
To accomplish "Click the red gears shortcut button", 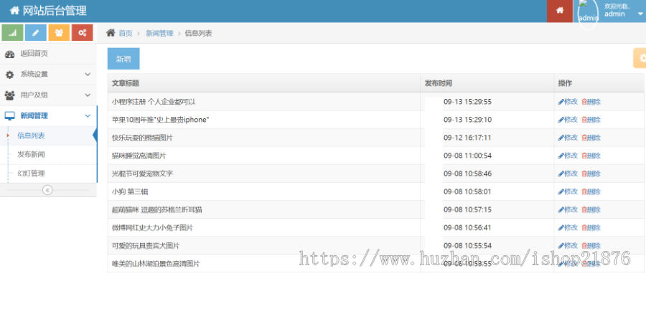I will [83, 32].
